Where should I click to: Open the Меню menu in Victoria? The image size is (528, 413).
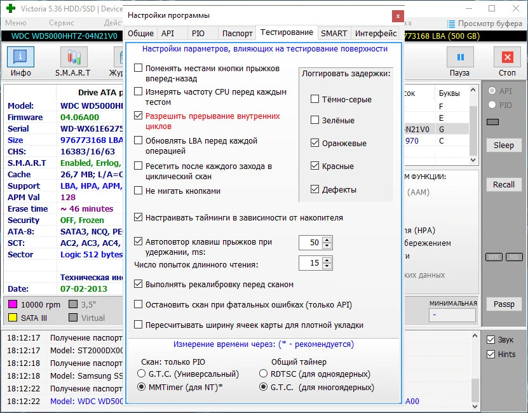[15, 23]
